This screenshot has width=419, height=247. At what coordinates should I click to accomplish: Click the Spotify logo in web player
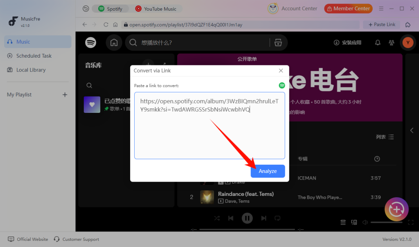pyautogui.click(x=90, y=43)
